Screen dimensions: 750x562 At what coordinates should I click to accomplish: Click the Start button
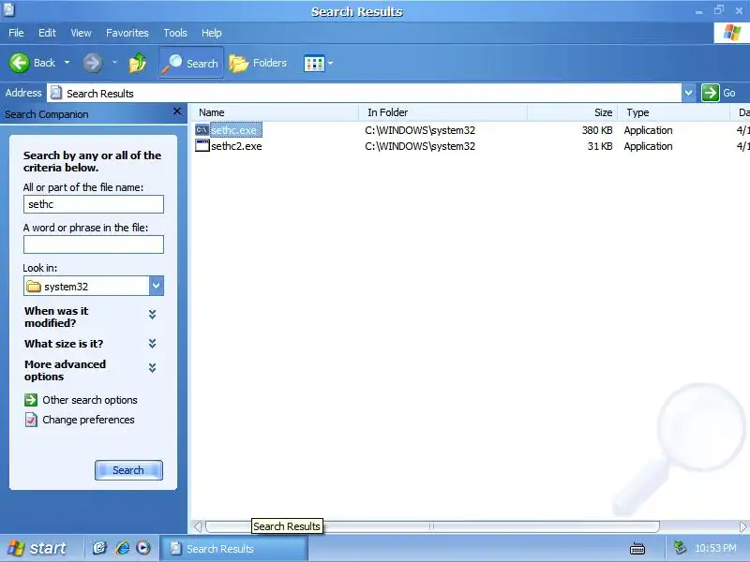(x=37, y=548)
